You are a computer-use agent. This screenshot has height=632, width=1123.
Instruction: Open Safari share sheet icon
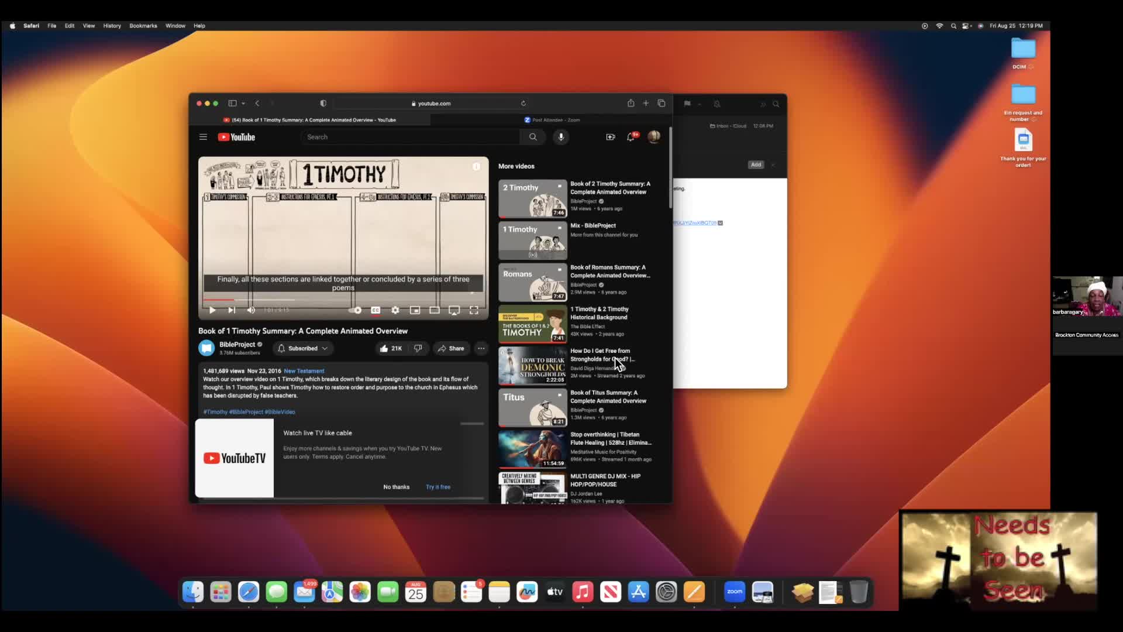click(631, 104)
